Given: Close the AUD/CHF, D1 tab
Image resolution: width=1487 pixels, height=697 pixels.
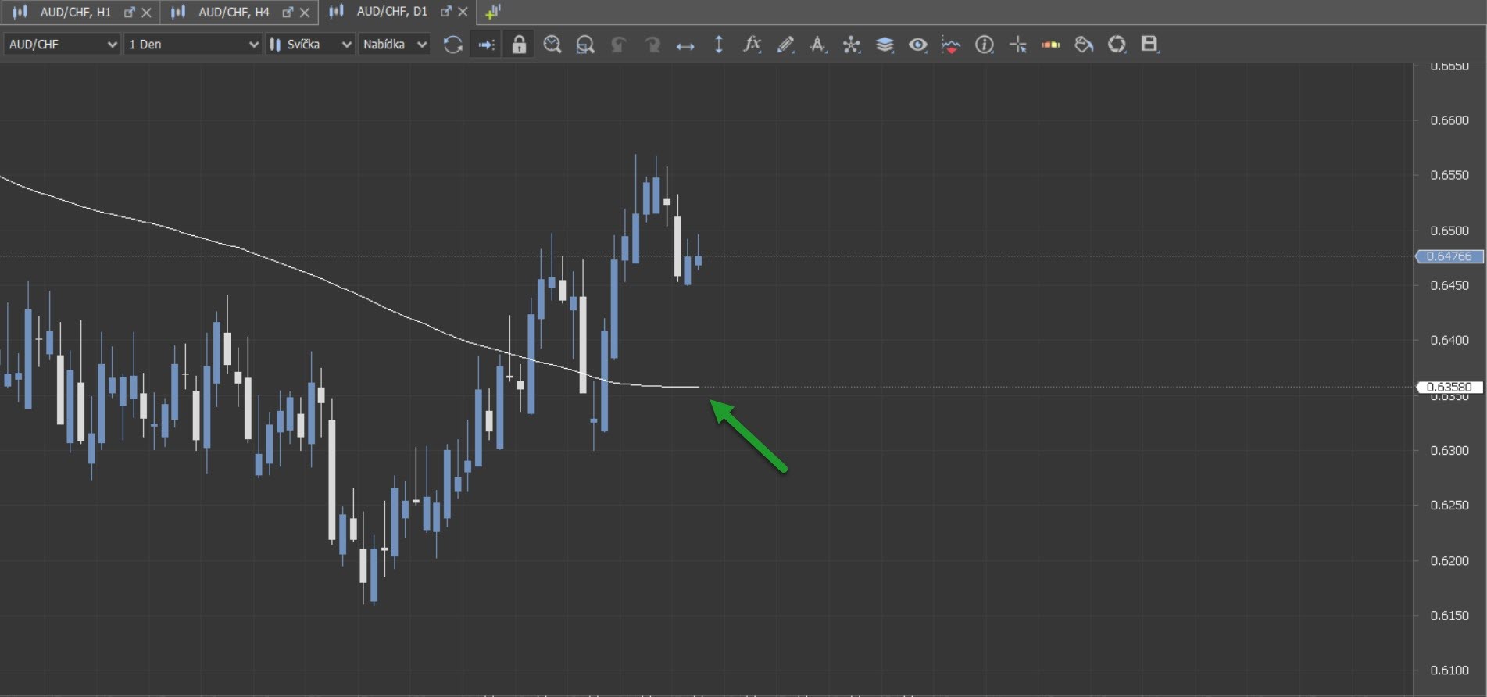Looking at the screenshot, I should pos(463,12).
